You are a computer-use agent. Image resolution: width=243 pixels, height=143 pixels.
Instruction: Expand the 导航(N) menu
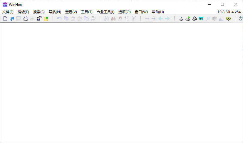[x=55, y=12]
